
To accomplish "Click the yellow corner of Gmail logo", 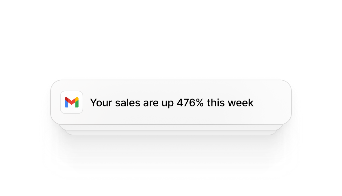I will (x=77, y=99).
